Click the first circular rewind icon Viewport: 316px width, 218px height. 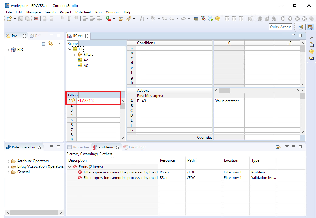click(283, 19)
